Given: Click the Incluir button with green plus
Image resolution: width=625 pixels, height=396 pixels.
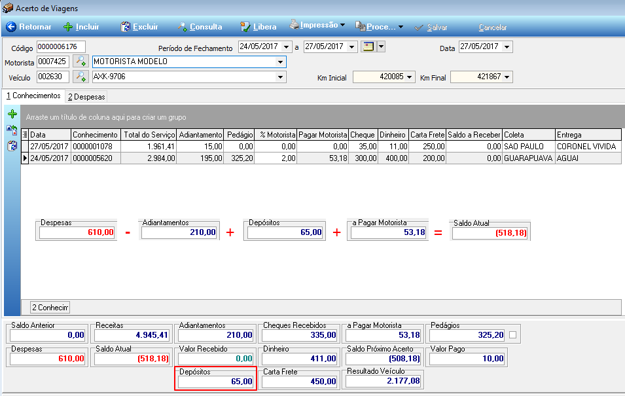Looking at the screenshot, I should tap(81, 27).
